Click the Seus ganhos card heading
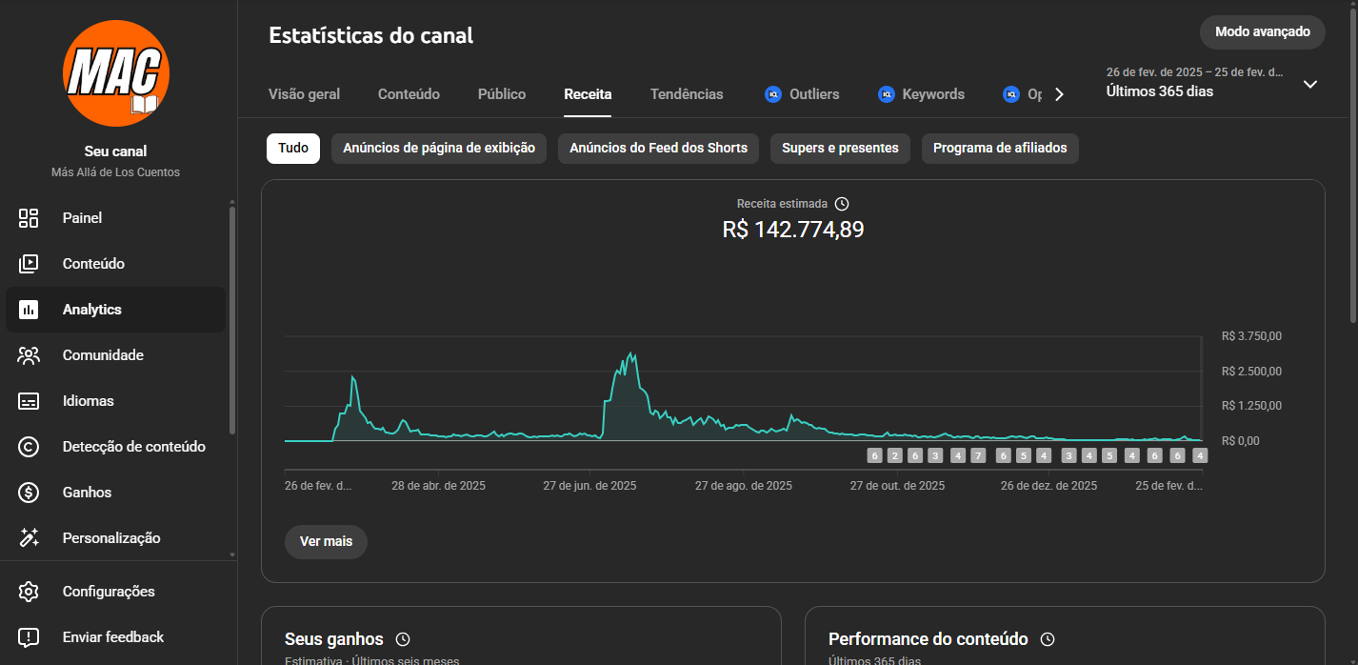 pos(334,639)
